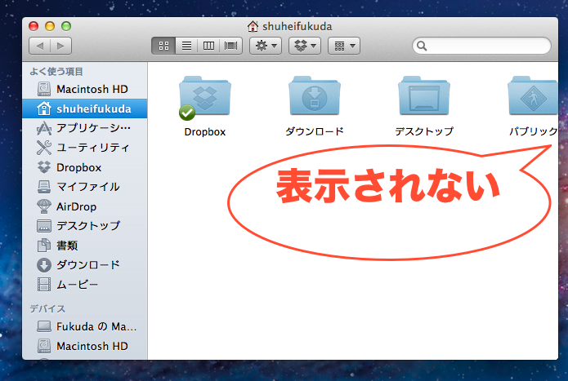Open the Dropbox toolbar dropdown

click(305, 46)
